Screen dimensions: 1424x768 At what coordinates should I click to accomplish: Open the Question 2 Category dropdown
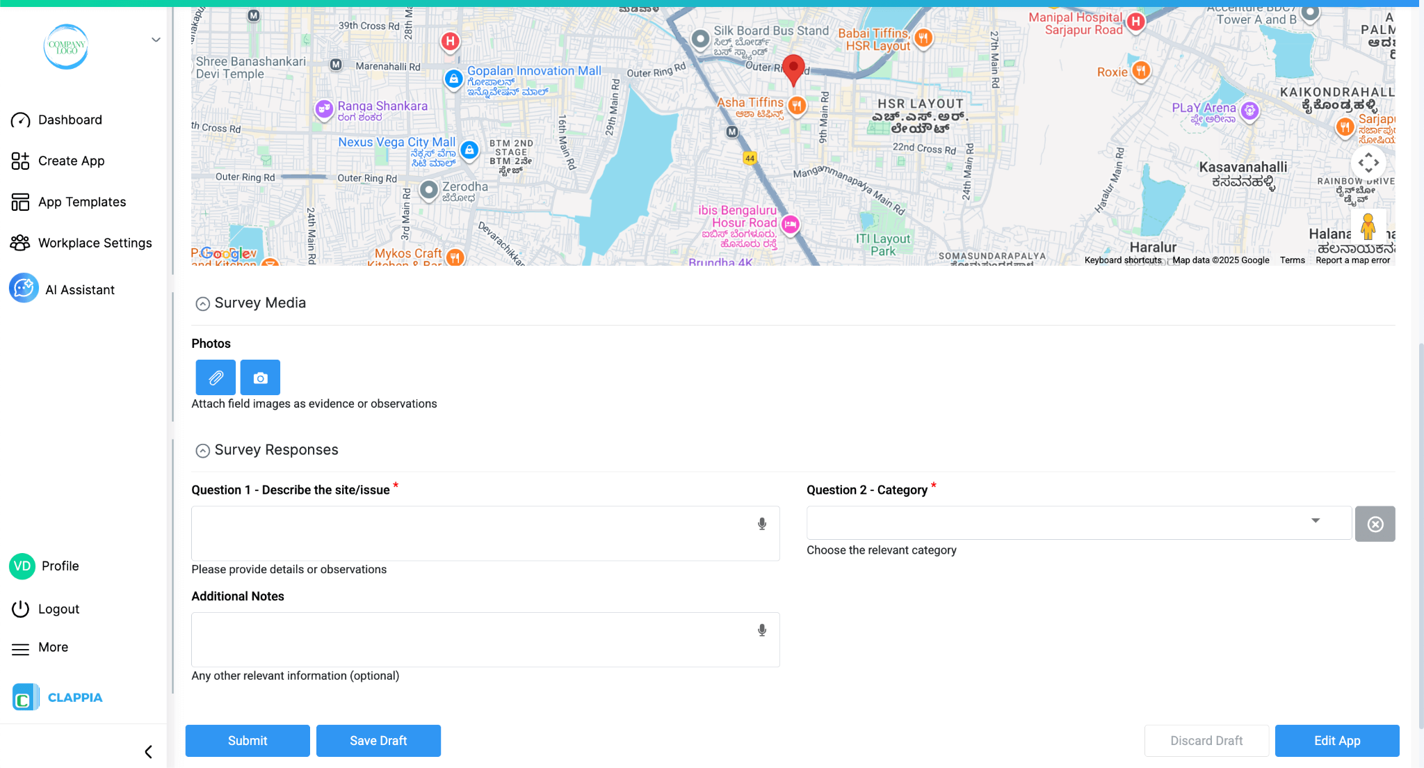coord(1078,522)
